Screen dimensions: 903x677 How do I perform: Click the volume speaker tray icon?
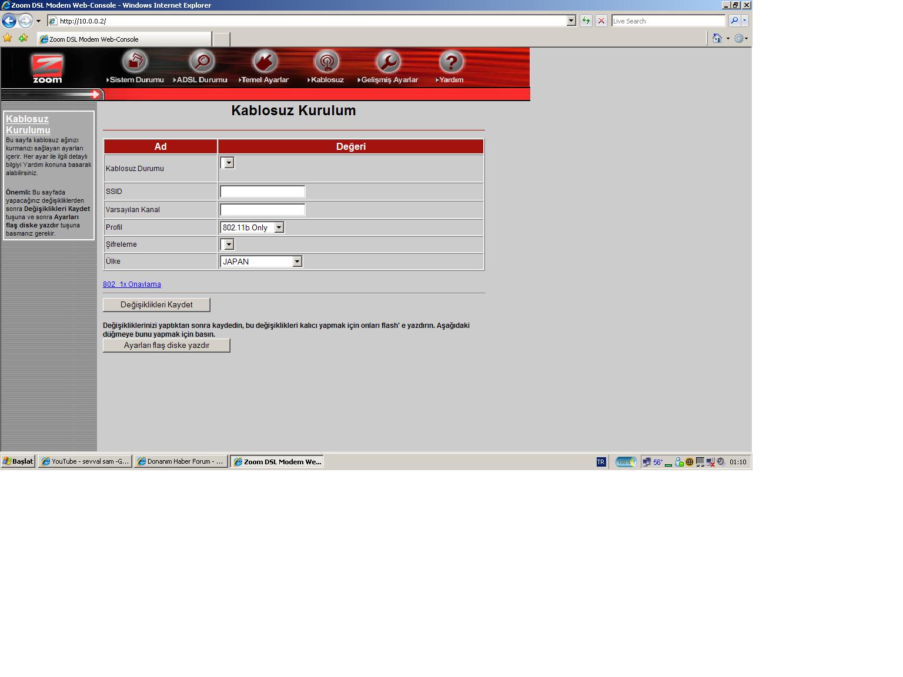721,462
